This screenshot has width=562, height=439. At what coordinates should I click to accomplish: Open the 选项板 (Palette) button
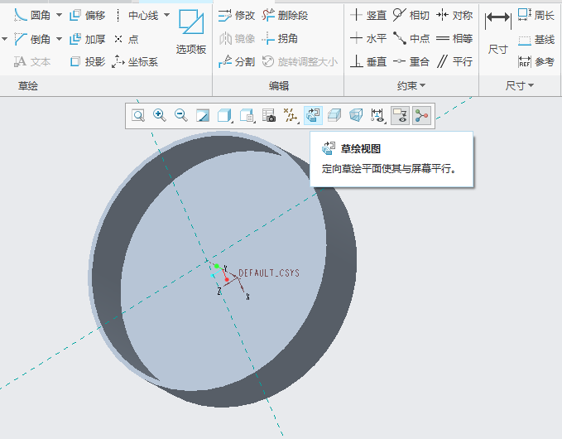click(x=191, y=32)
